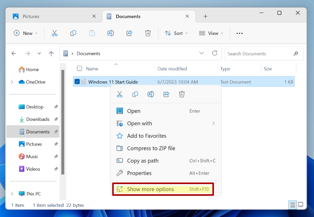Choose Compress to ZIP file
The width and height of the screenshot is (314, 217).
(166, 148)
